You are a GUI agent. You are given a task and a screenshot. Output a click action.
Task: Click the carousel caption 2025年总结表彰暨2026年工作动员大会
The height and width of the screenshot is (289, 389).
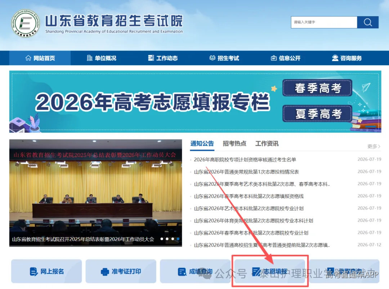tap(83, 239)
